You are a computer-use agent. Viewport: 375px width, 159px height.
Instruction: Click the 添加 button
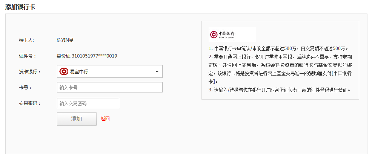point(77,119)
